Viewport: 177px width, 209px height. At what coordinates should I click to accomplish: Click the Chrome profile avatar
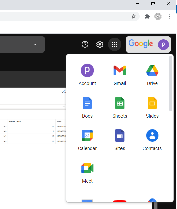point(158,16)
